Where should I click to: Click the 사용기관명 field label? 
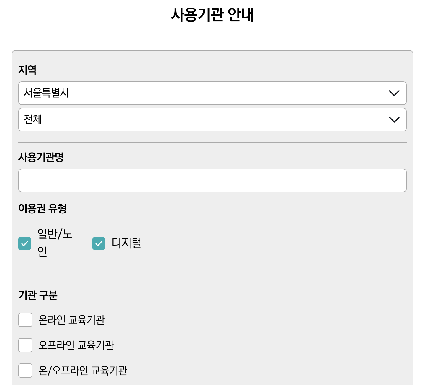coord(41,158)
